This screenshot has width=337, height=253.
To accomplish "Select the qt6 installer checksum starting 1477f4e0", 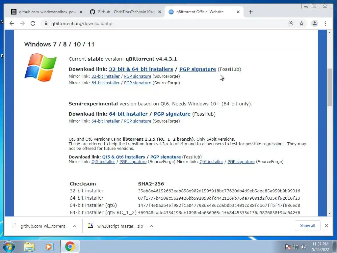I will point(219,206).
